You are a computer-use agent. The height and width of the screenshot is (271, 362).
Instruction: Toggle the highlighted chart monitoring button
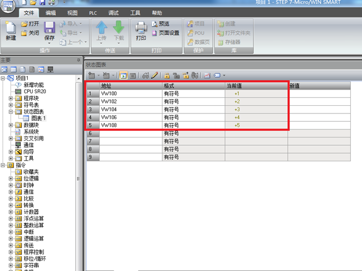pos(123,75)
